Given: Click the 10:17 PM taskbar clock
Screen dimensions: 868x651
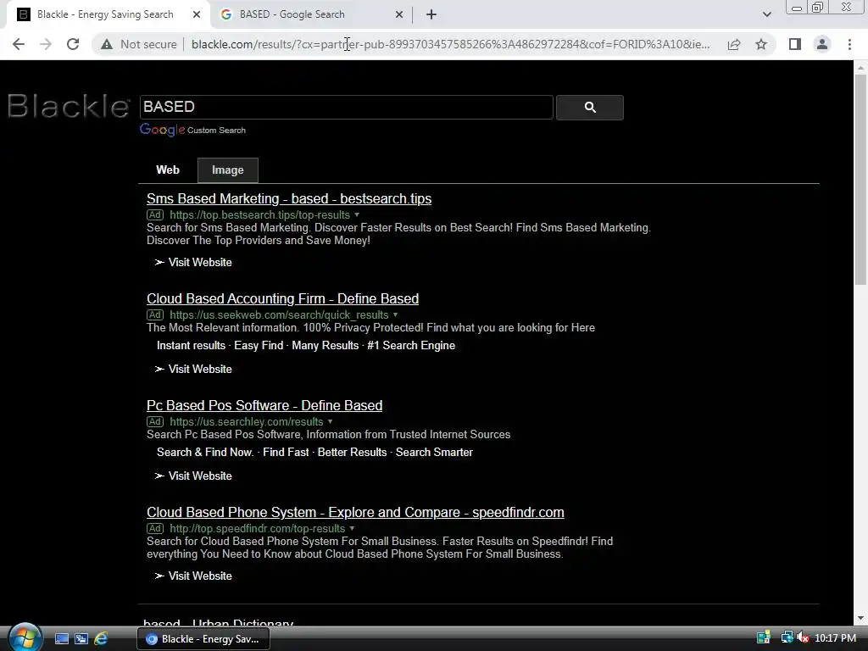Looking at the screenshot, I should 835,638.
